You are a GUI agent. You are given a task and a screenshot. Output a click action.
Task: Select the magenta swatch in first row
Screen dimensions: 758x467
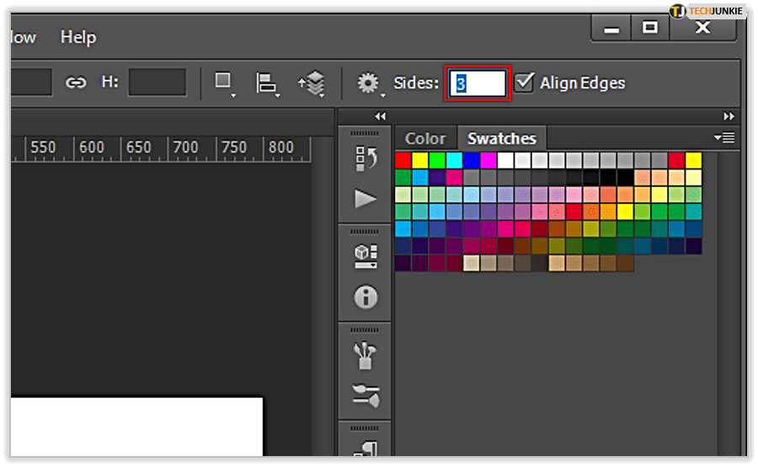[488, 160]
